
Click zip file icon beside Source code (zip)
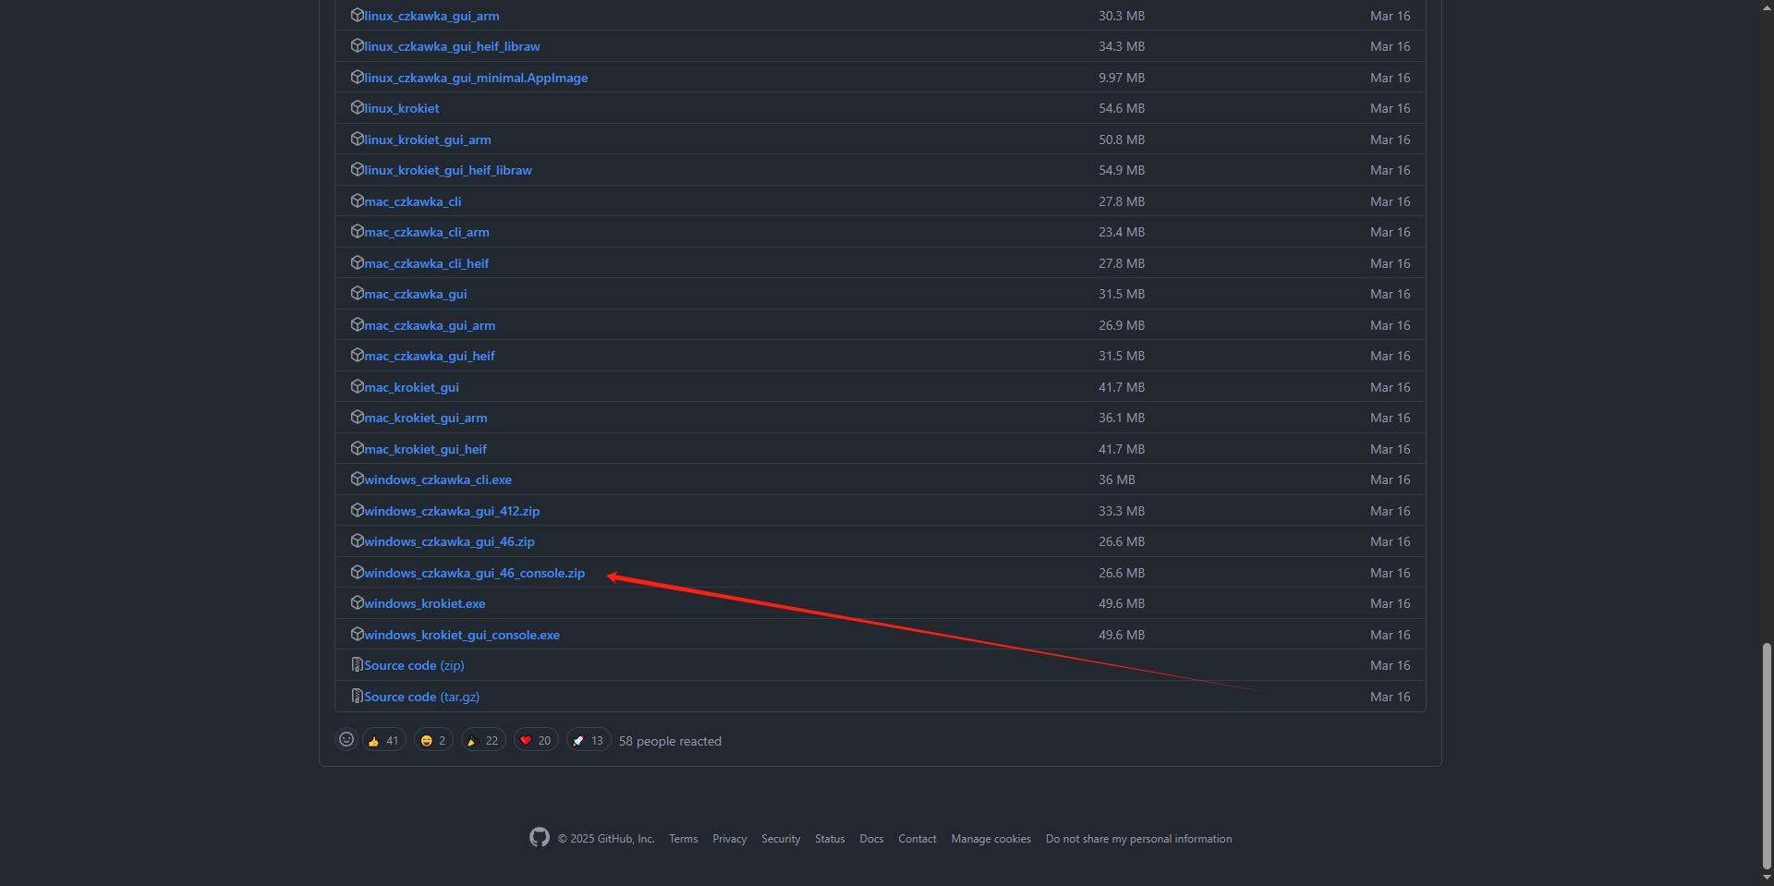(357, 664)
